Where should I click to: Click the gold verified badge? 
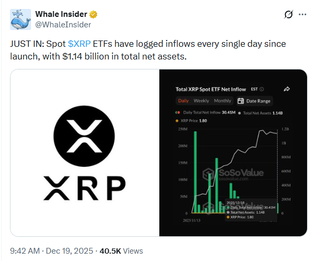pyautogui.click(x=92, y=14)
